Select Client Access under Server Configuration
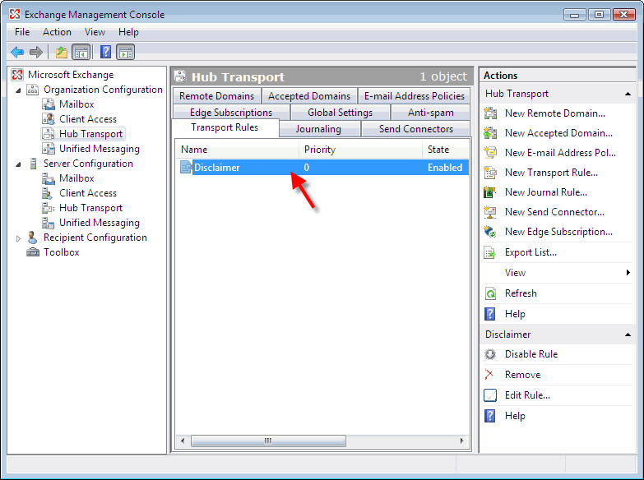This screenshot has width=644, height=480. (88, 193)
